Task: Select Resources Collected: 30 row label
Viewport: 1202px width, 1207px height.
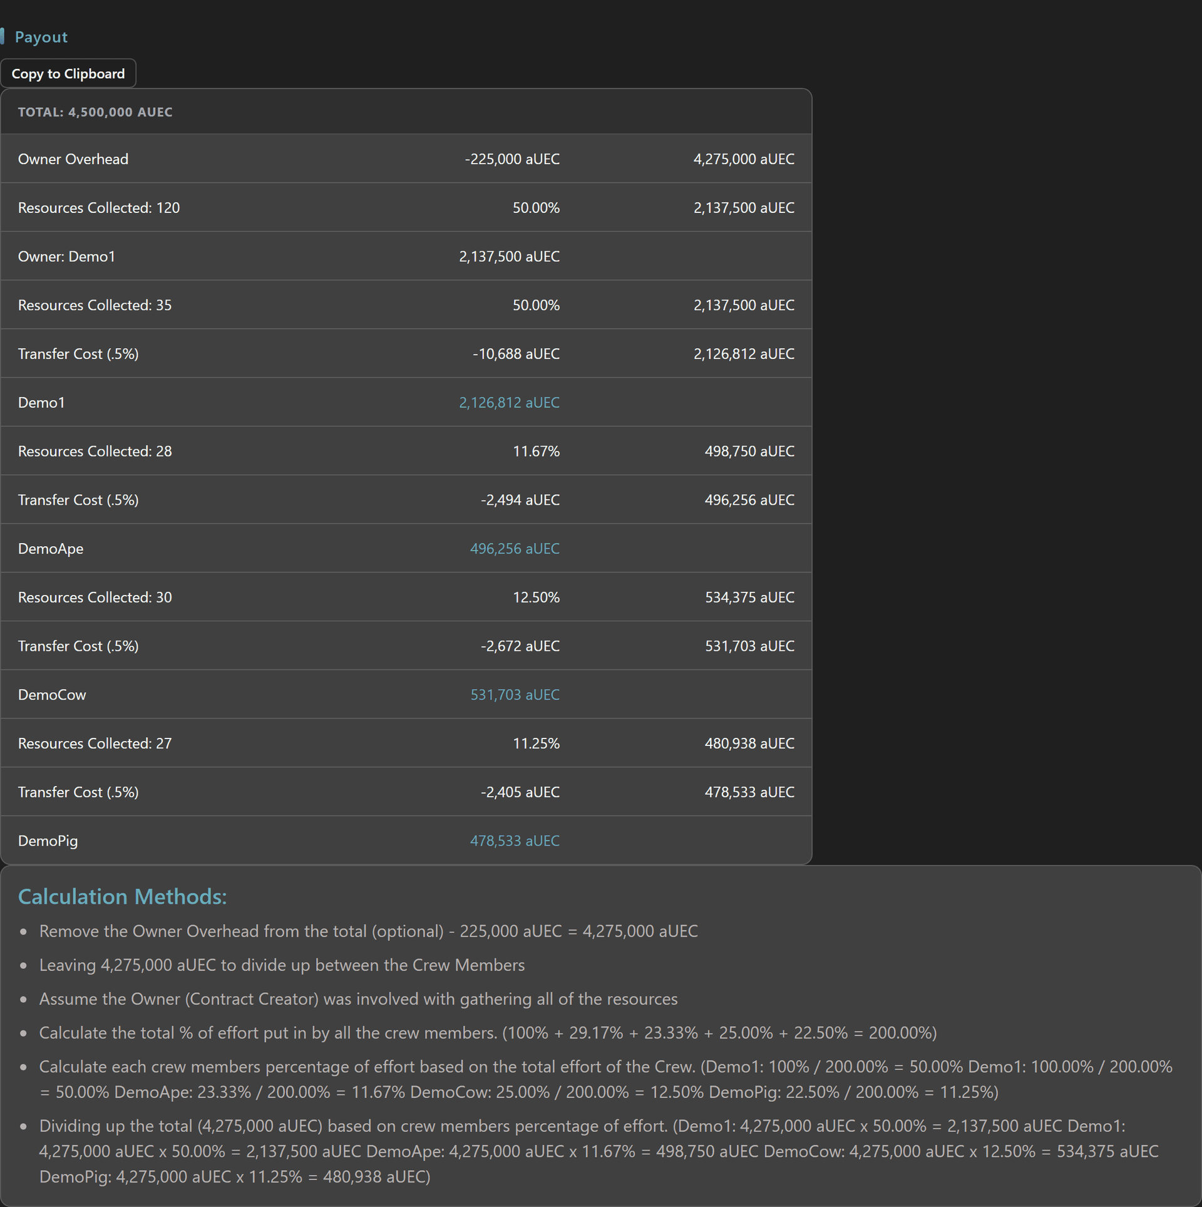Action: pos(95,598)
